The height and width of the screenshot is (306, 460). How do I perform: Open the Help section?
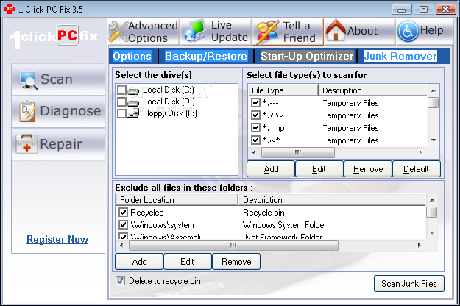tap(425, 31)
